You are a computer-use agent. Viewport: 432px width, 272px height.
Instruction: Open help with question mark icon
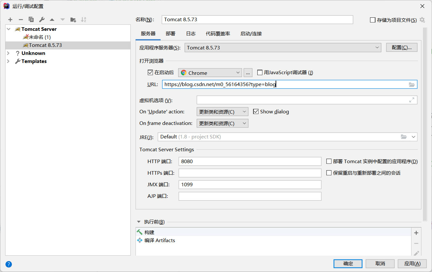[9, 264]
